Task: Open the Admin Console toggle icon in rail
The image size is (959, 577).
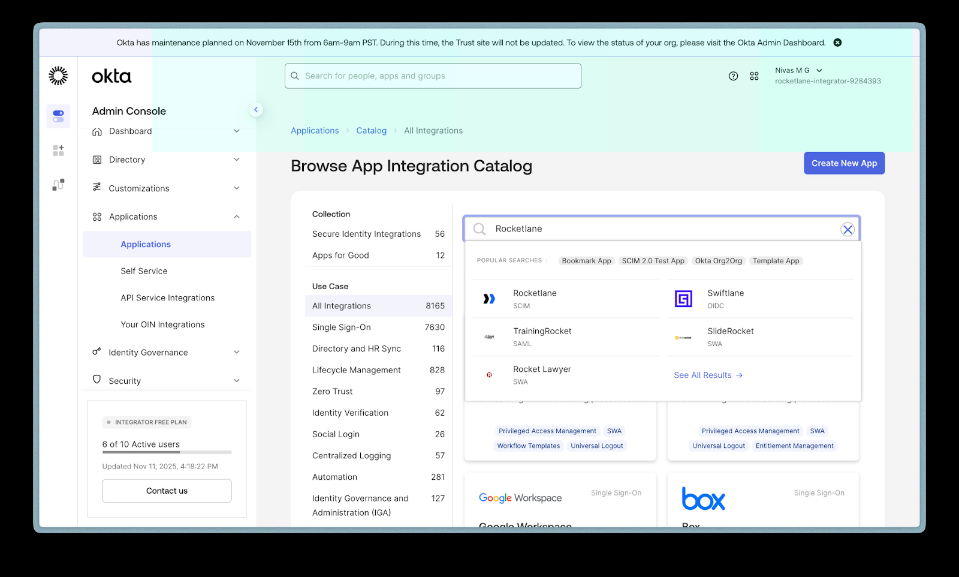Action: click(x=58, y=116)
